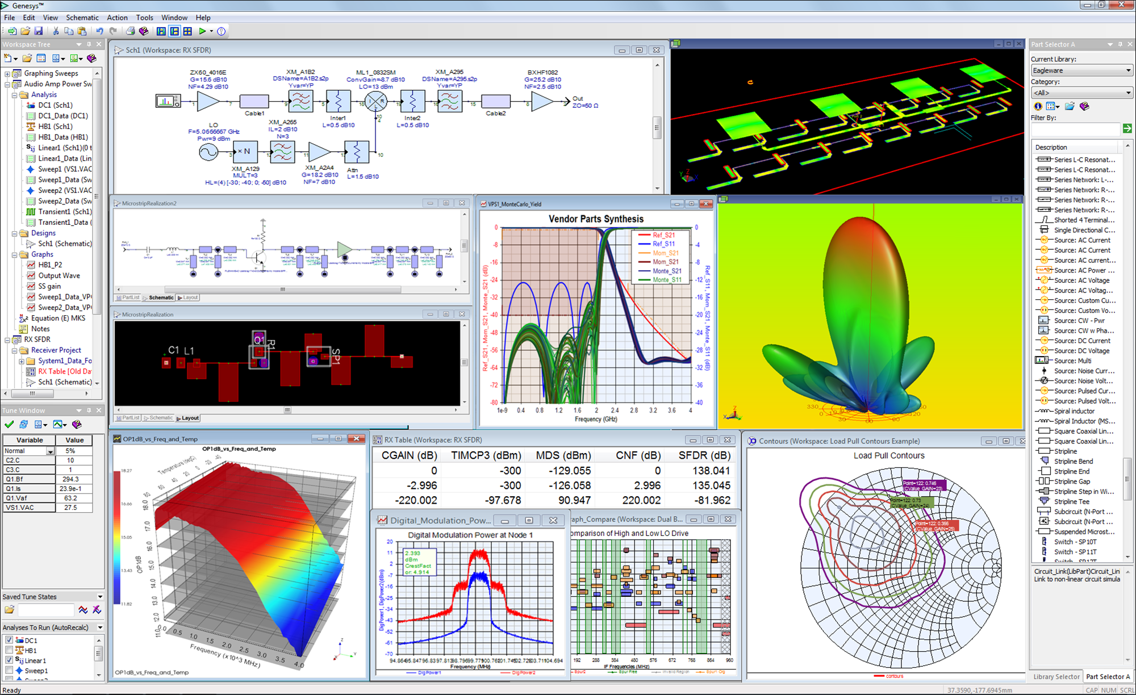Click the green arrow button next to Filter By
This screenshot has height=695, width=1136.
pos(1128,129)
